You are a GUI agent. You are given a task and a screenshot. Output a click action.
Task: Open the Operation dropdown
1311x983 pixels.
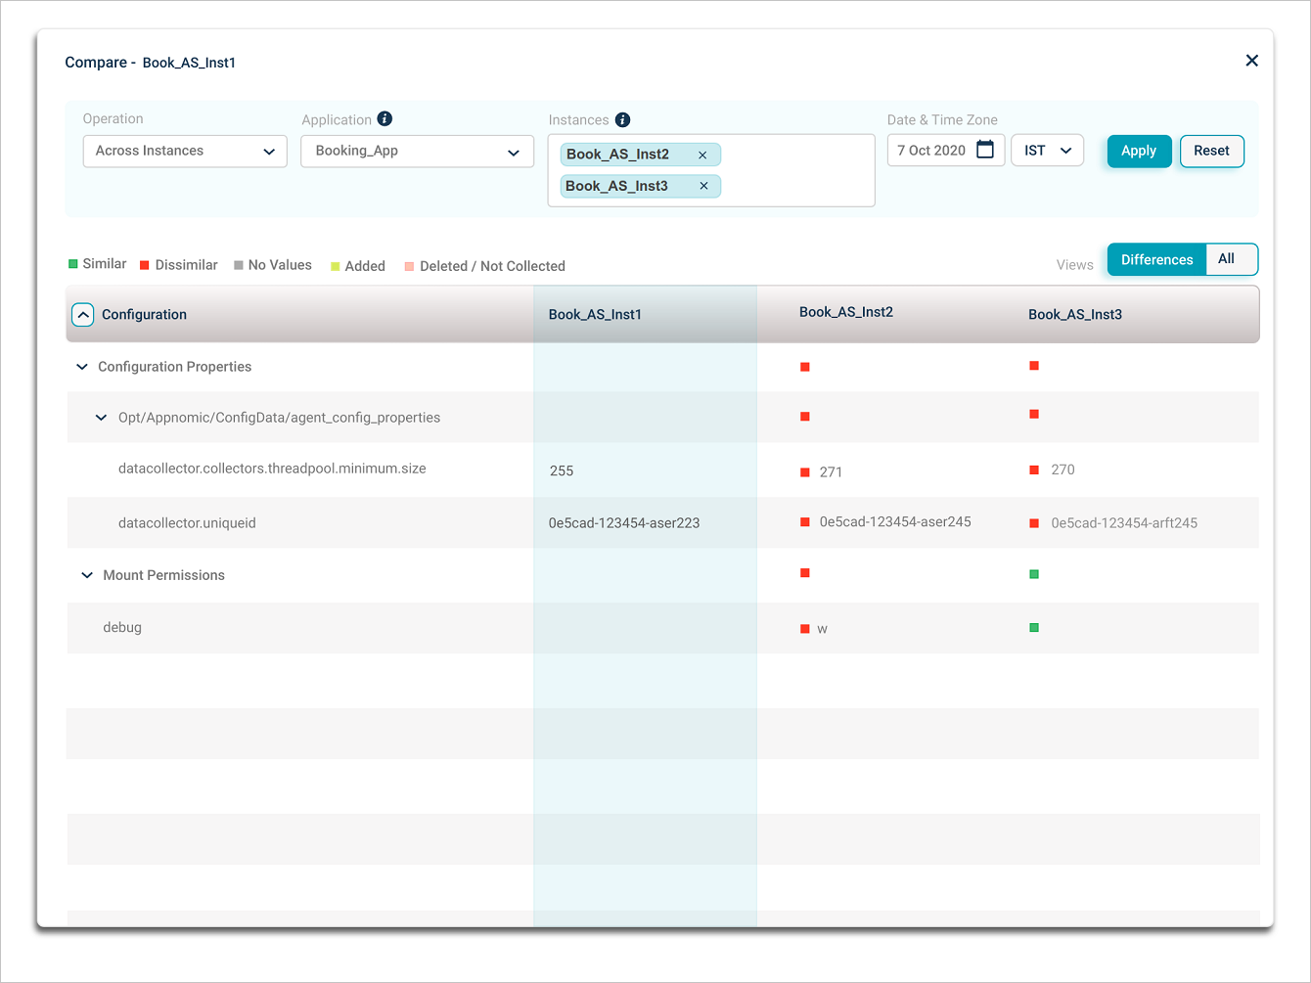185,151
